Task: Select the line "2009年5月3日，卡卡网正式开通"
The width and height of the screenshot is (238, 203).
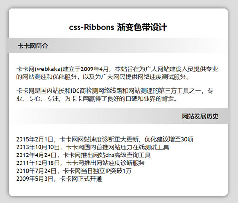Action: 59,179
